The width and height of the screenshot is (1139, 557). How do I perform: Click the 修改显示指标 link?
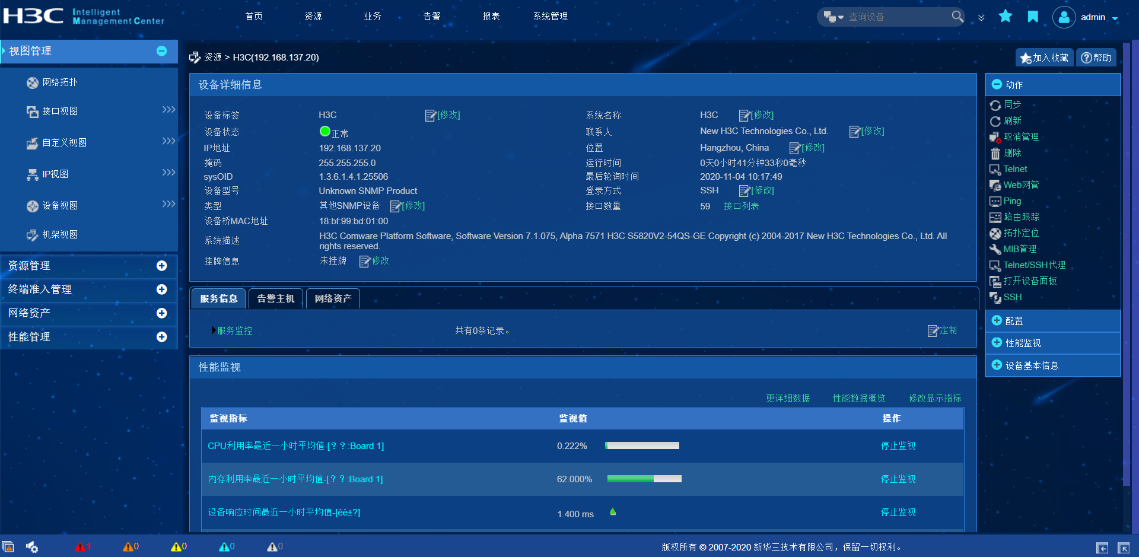coord(935,398)
